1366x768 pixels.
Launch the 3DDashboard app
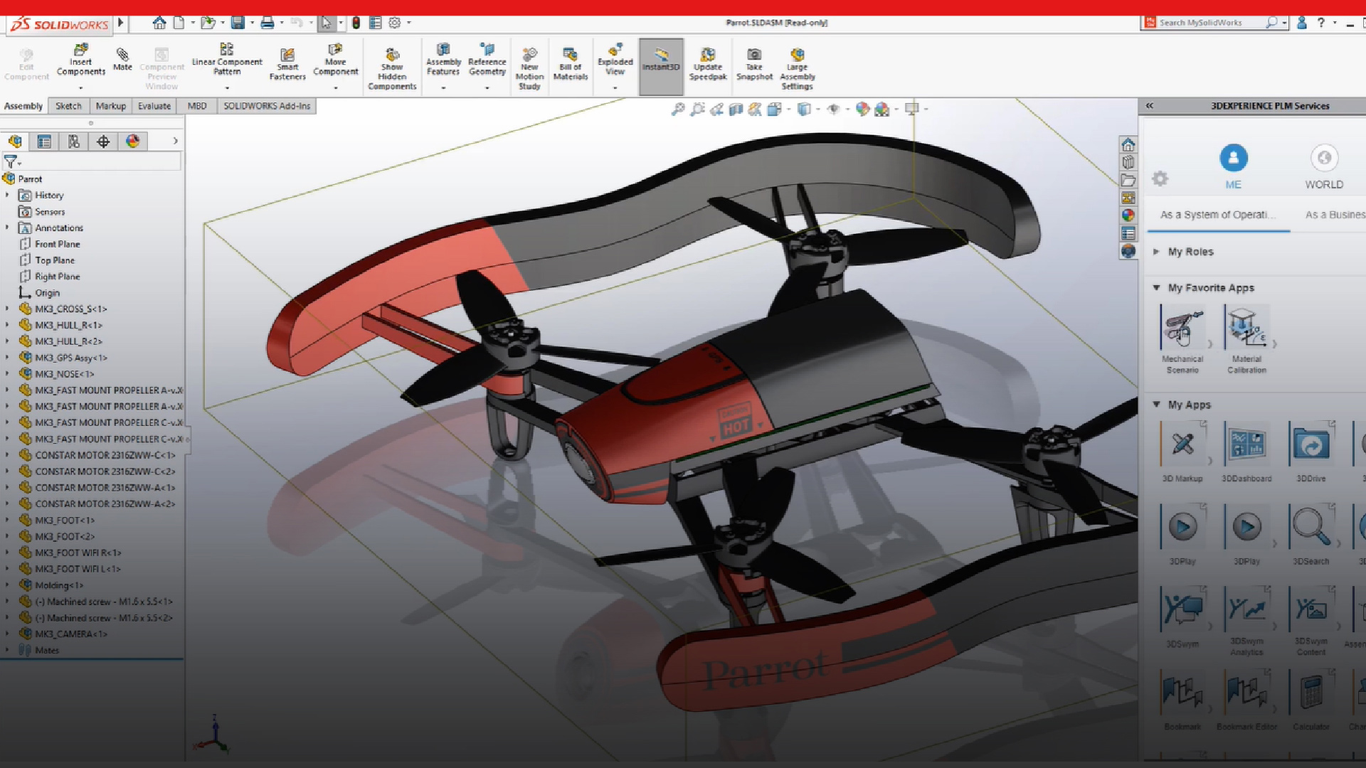1246,452
